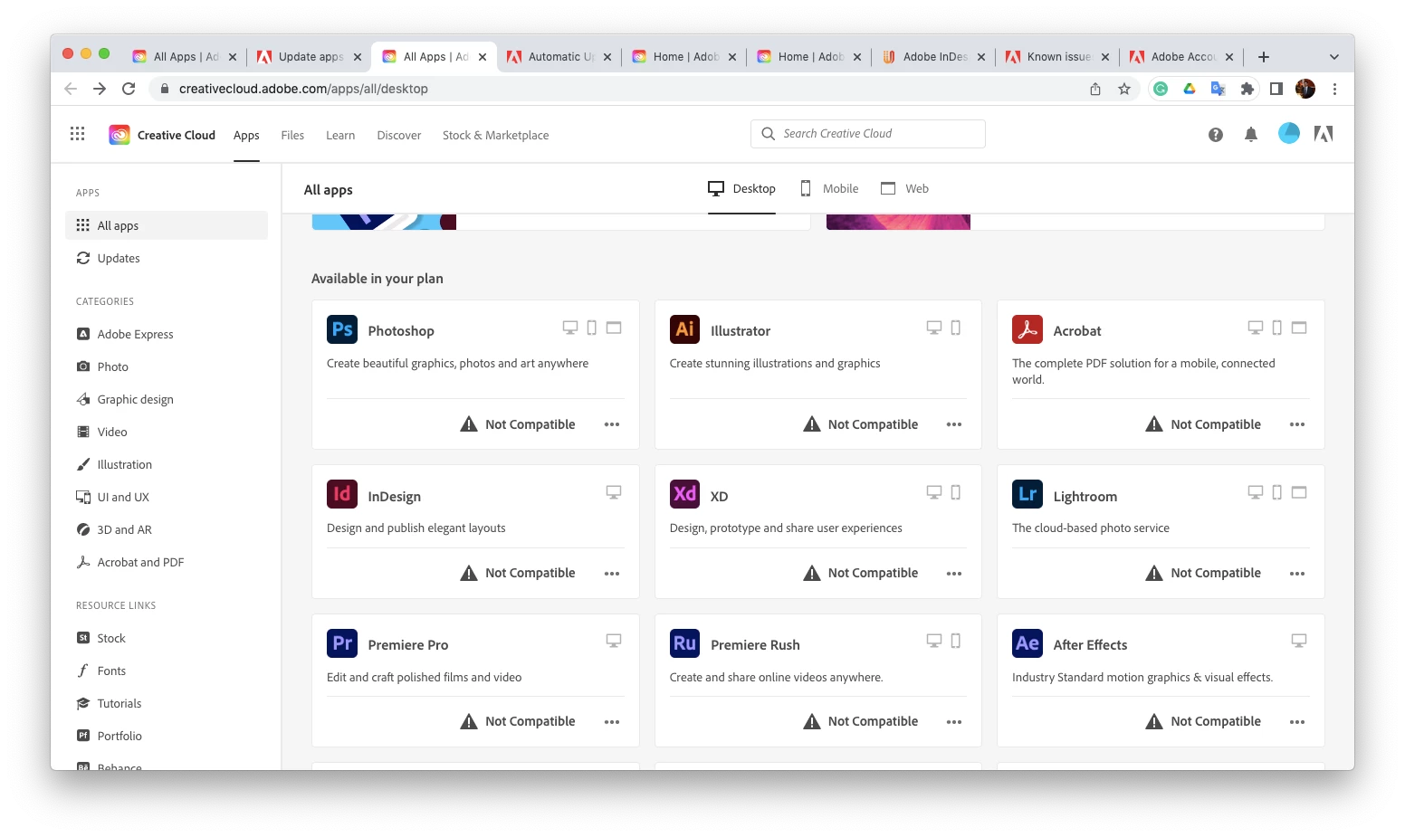Open the Video category

tap(167, 432)
